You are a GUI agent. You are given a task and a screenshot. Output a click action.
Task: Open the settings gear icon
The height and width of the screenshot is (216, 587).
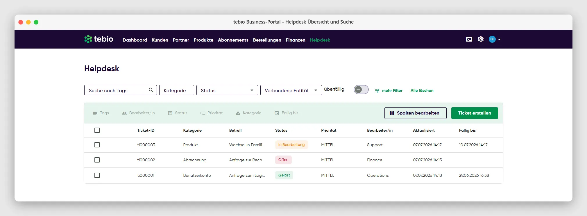click(481, 39)
